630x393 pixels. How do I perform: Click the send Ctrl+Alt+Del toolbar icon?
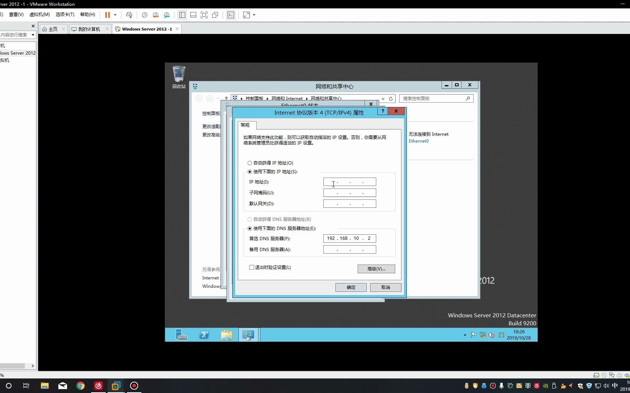(129, 15)
